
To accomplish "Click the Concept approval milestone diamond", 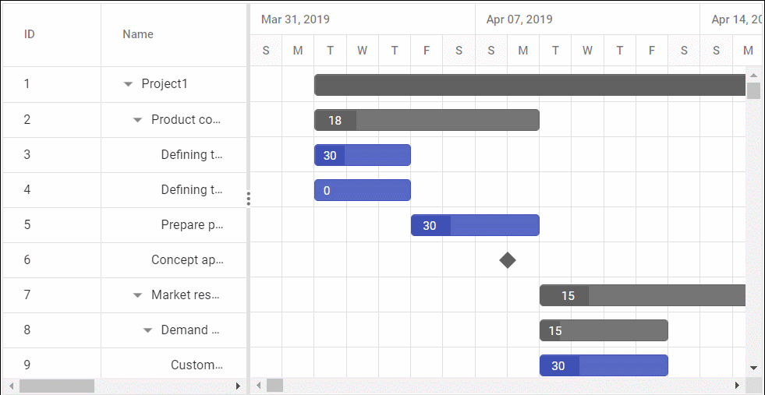I will [508, 260].
